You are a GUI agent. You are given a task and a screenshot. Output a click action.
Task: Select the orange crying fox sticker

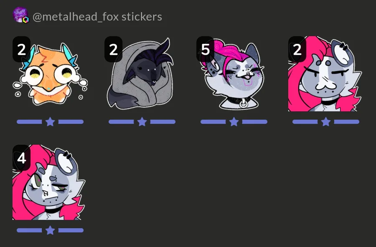[x=50, y=73]
